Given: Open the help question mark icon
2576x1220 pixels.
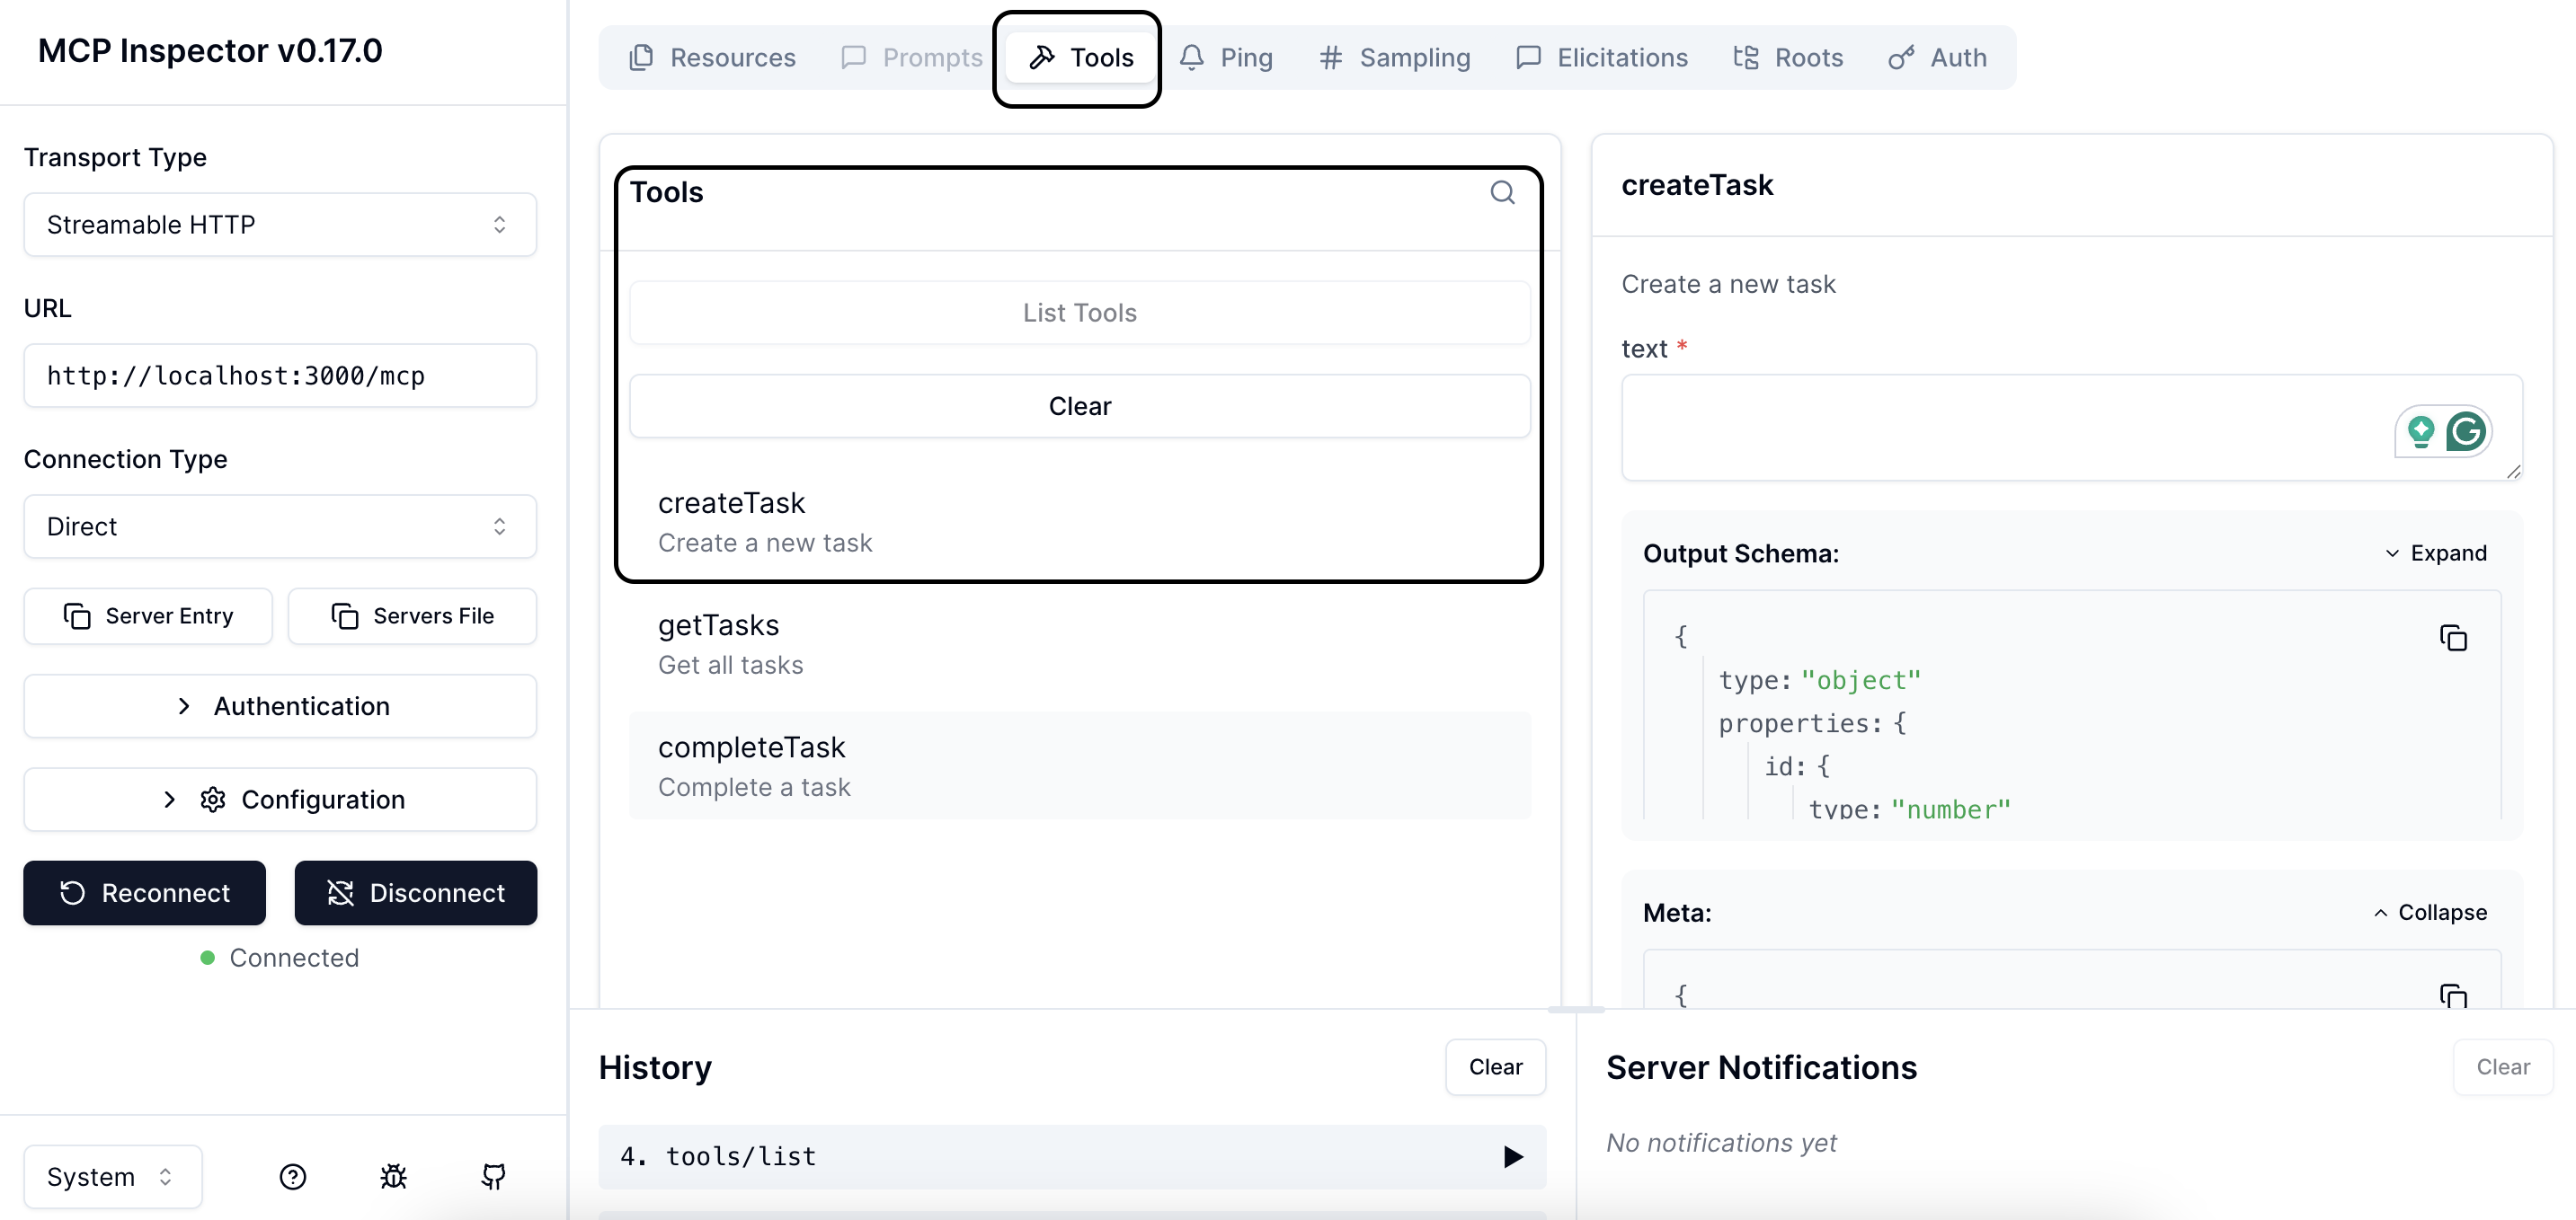Looking at the screenshot, I should pyautogui.click(x=293, y=1177).
